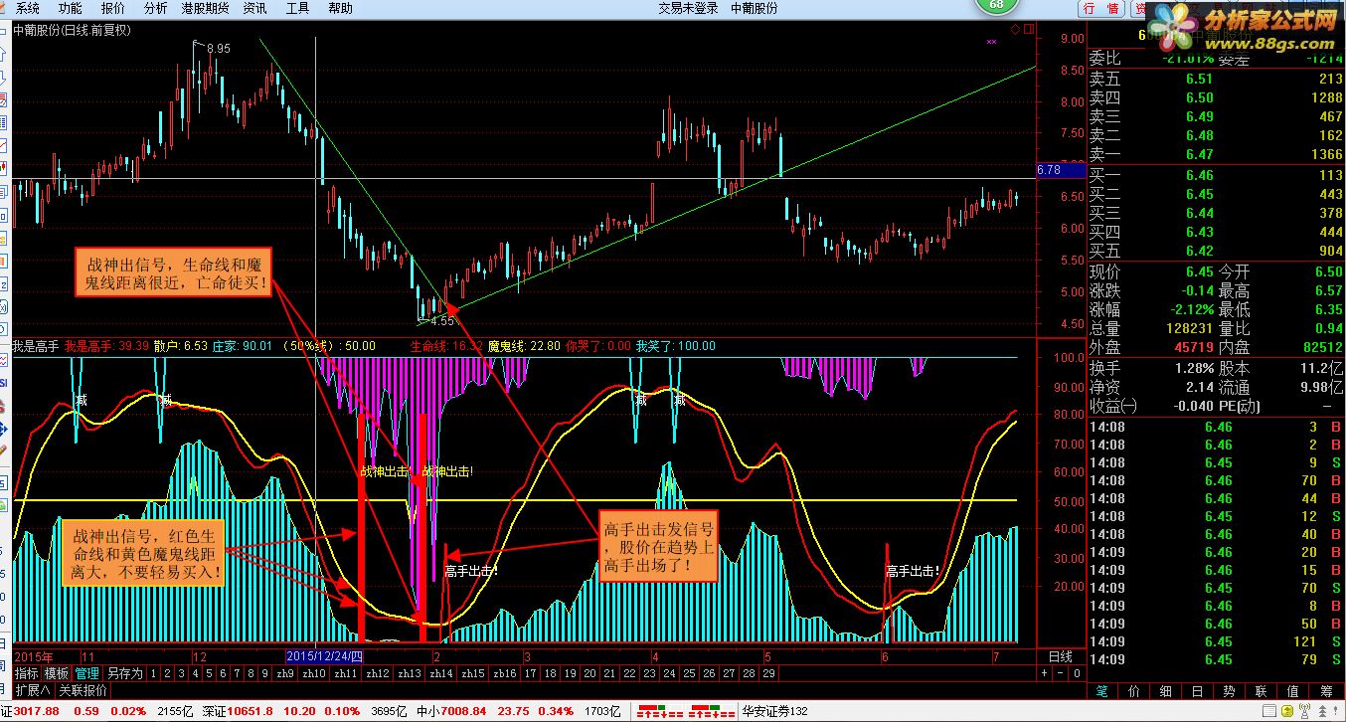Open the 报价 menu
Image resolution: width=1346 pixels, height=722 pixels.
[112, 8]
